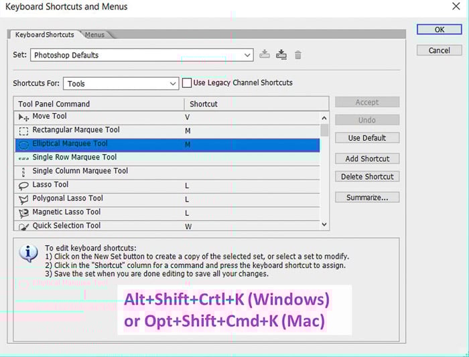The width and height of the screenshot is (469, 357).
Task: Click the list scroll up arrow
Action: click(x=324, y=118)
